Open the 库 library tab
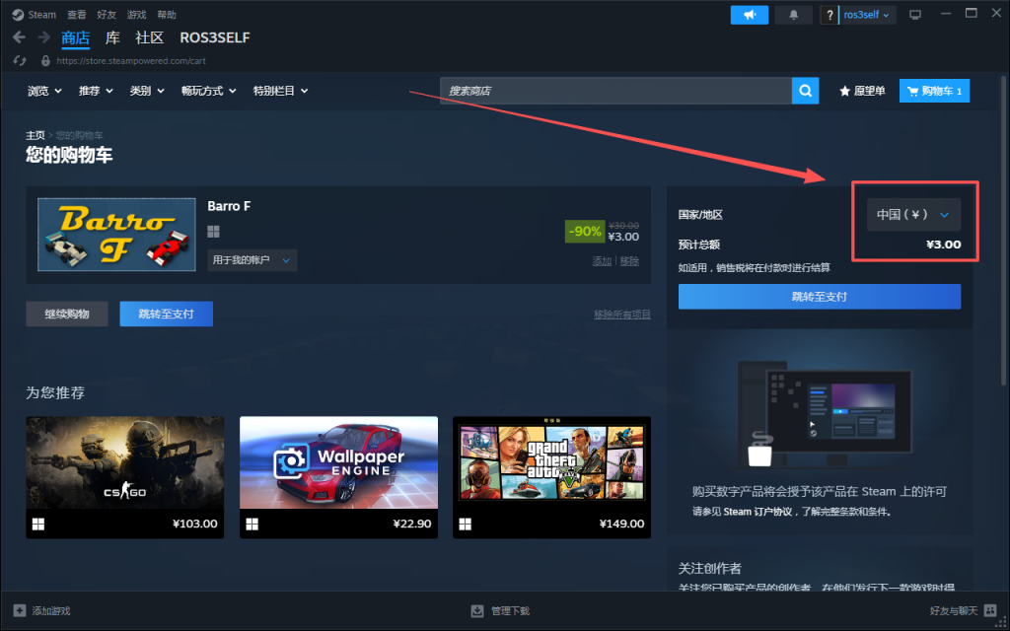Screen dimensions: 1010x631 click(112, 37)
